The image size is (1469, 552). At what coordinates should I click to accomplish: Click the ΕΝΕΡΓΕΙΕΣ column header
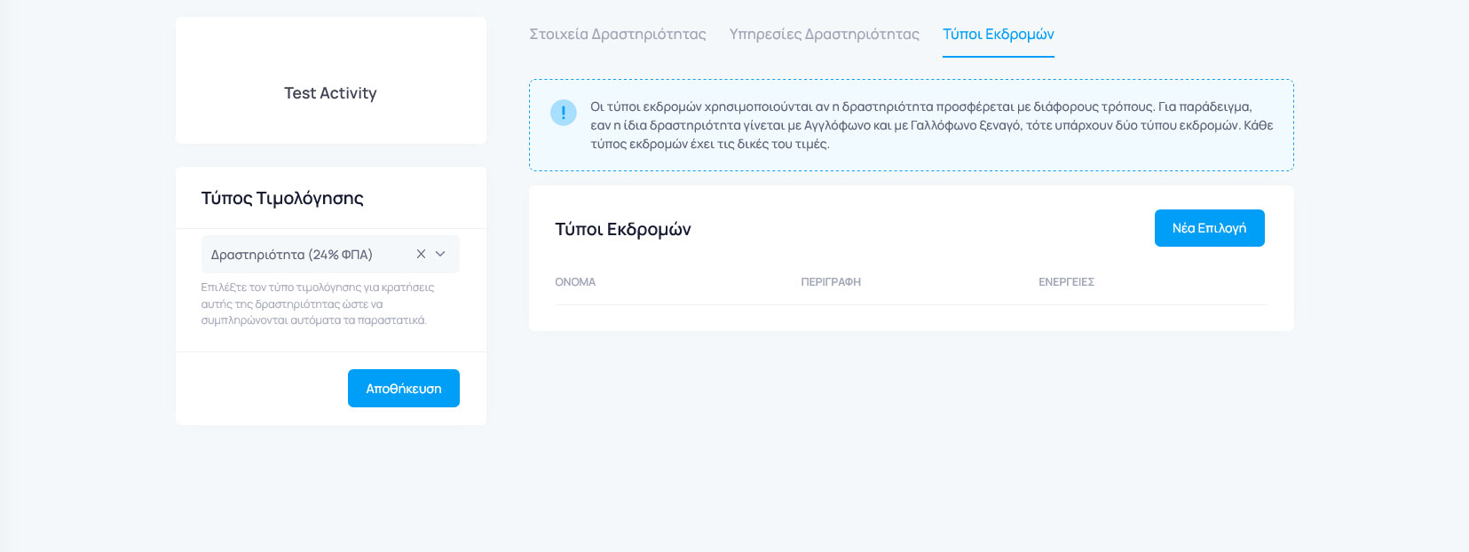[x=1066, y=282]
